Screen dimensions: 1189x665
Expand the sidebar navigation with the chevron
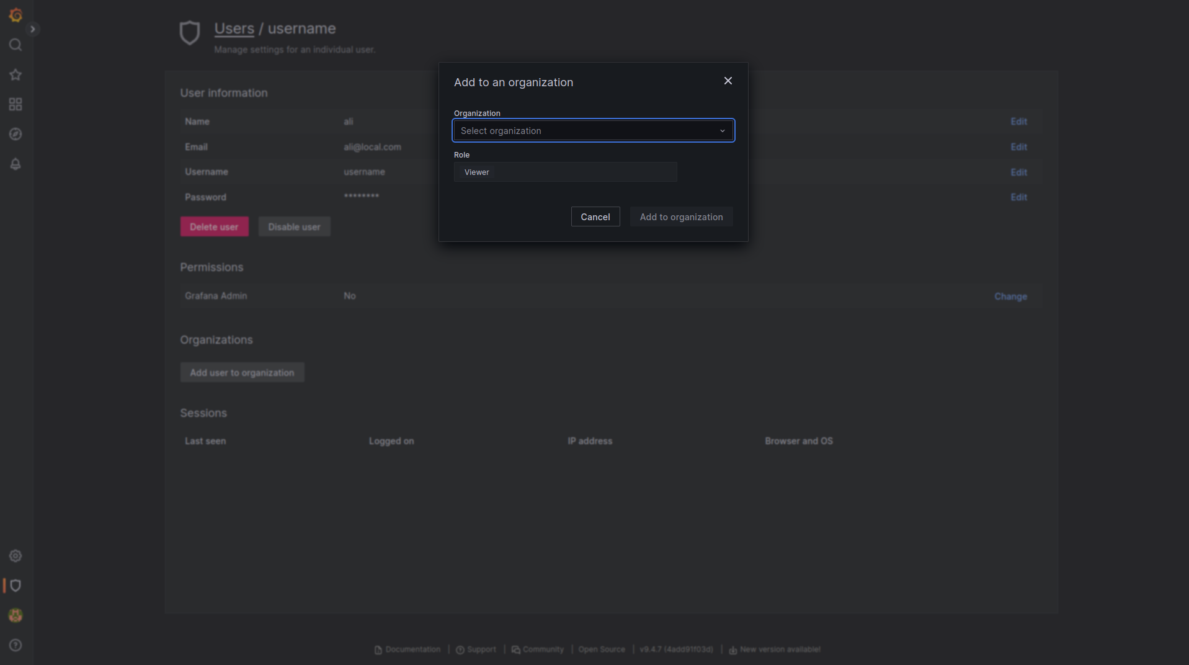point(33,29)
